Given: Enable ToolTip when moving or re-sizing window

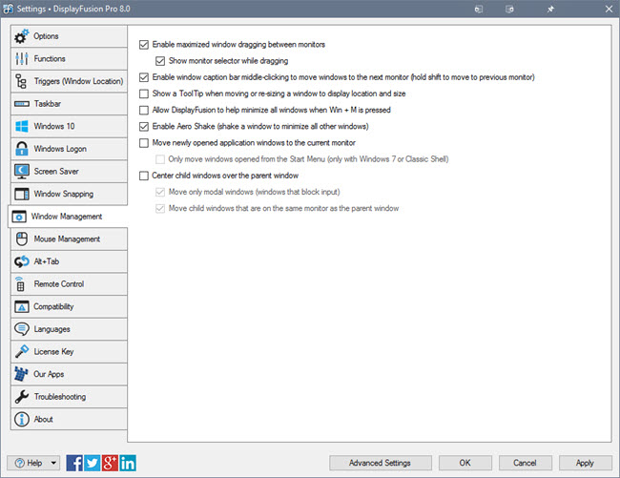Looking at the screenshot, I should click(x=144, y=94).
